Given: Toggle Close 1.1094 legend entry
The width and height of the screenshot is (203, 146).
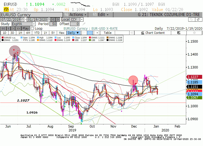Looking at the screenshot, I should click(x=79, y=38).
